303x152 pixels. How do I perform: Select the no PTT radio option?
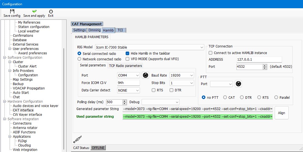click(x=203, y=97)
